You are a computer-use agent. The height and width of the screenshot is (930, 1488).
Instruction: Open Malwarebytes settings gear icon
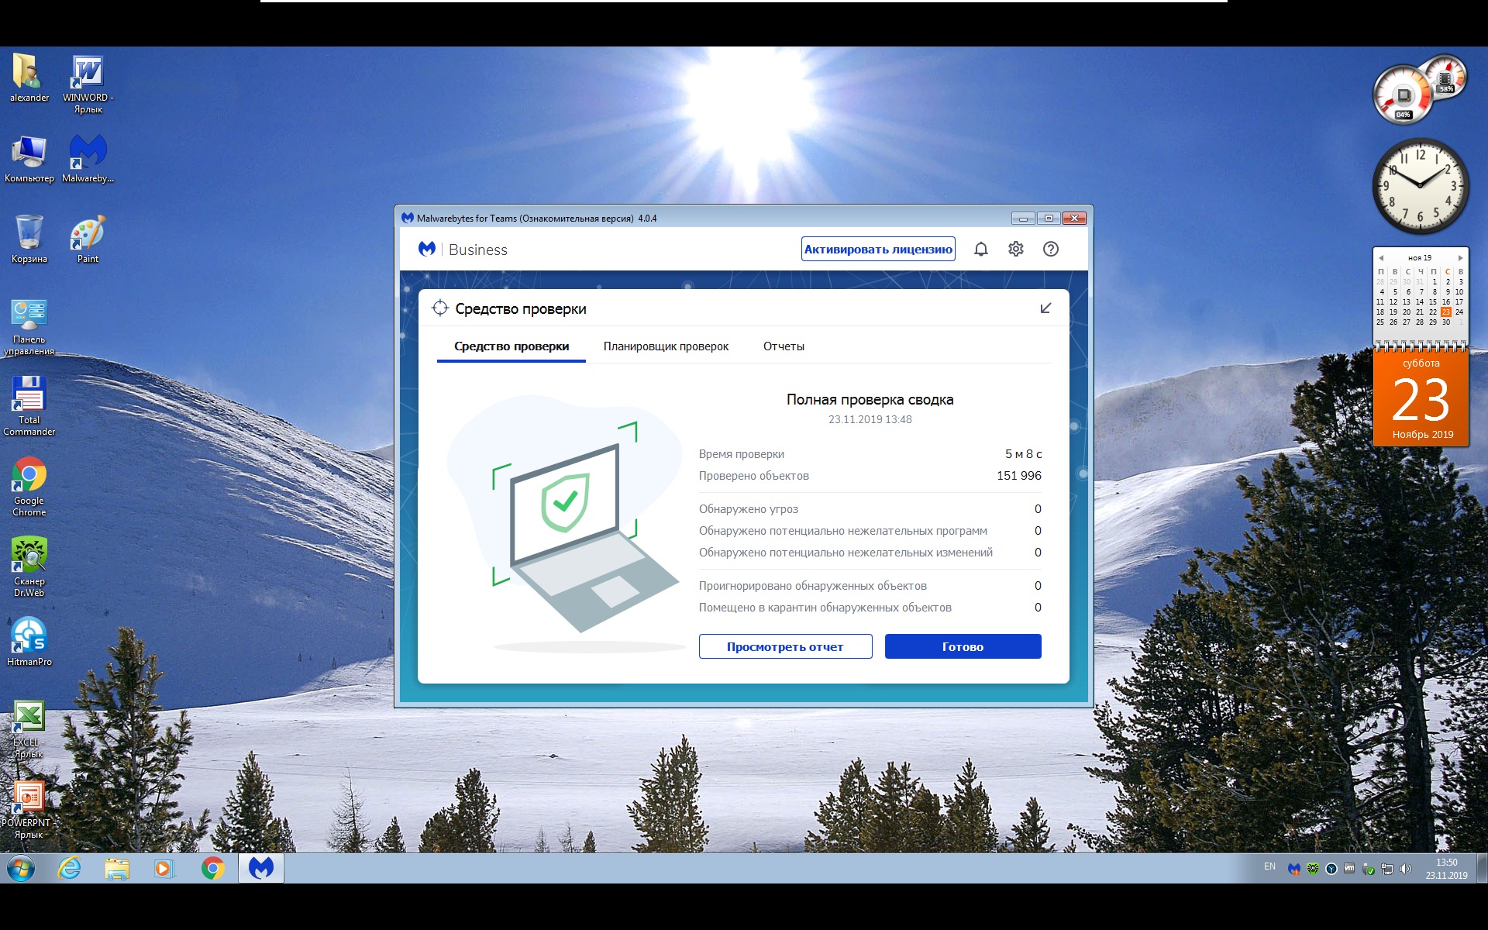1015,249
